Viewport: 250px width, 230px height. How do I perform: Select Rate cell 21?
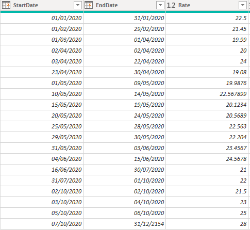(207, 170)
